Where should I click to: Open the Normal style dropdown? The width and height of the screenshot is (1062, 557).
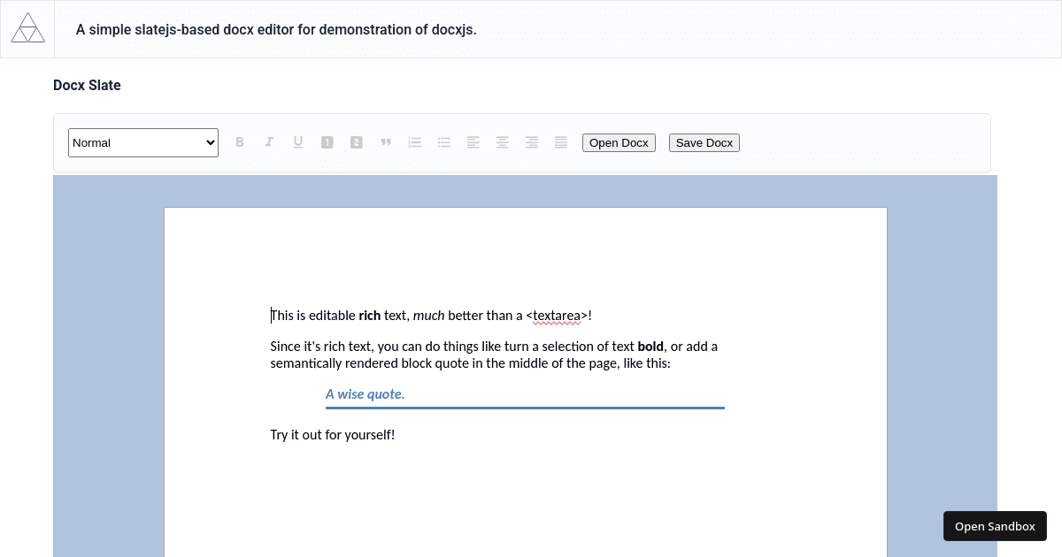tap(143, 142)
